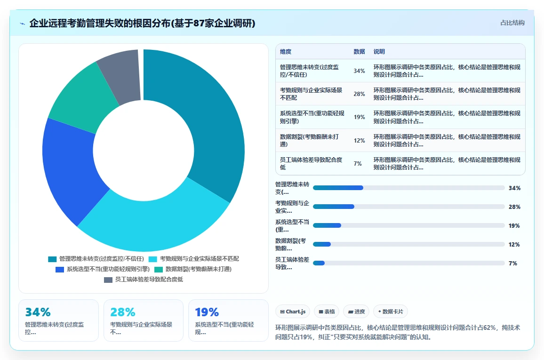Click the summary paragraph starting 环形图展示调研中
This screenshot has width=544, height=360.
(398, 332)
